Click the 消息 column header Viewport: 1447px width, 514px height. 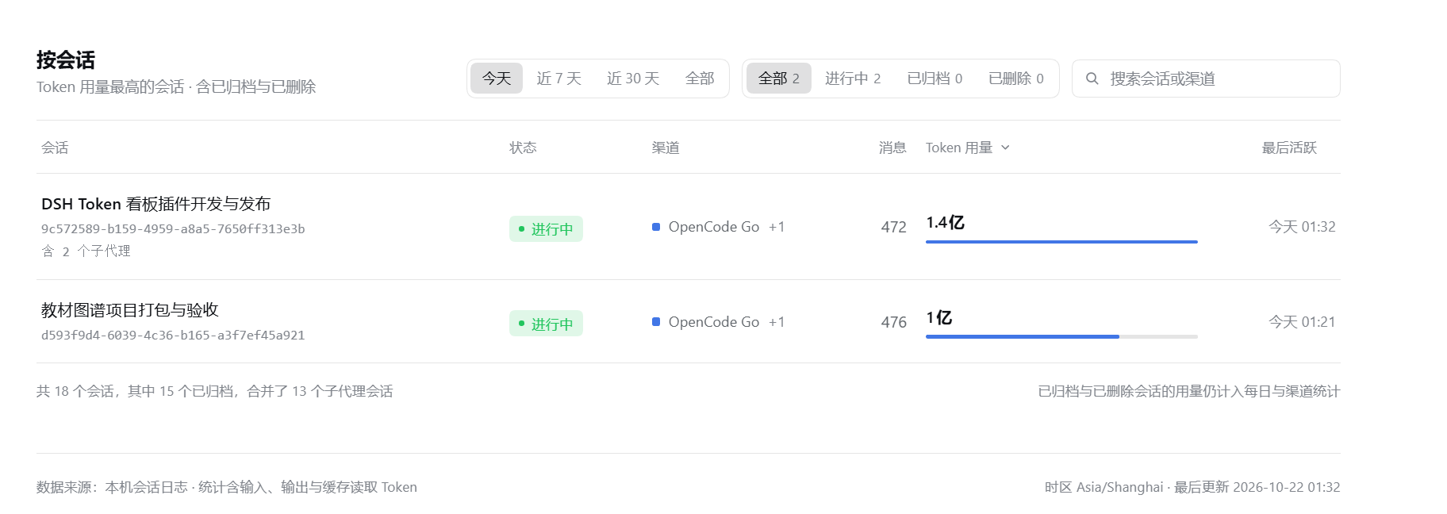tap(892, 148)
